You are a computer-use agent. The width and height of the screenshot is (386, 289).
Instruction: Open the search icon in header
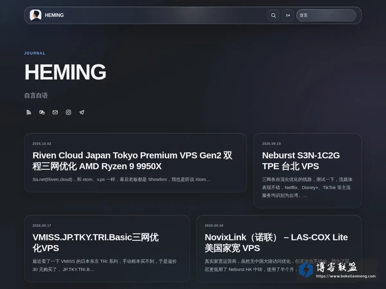273,15
